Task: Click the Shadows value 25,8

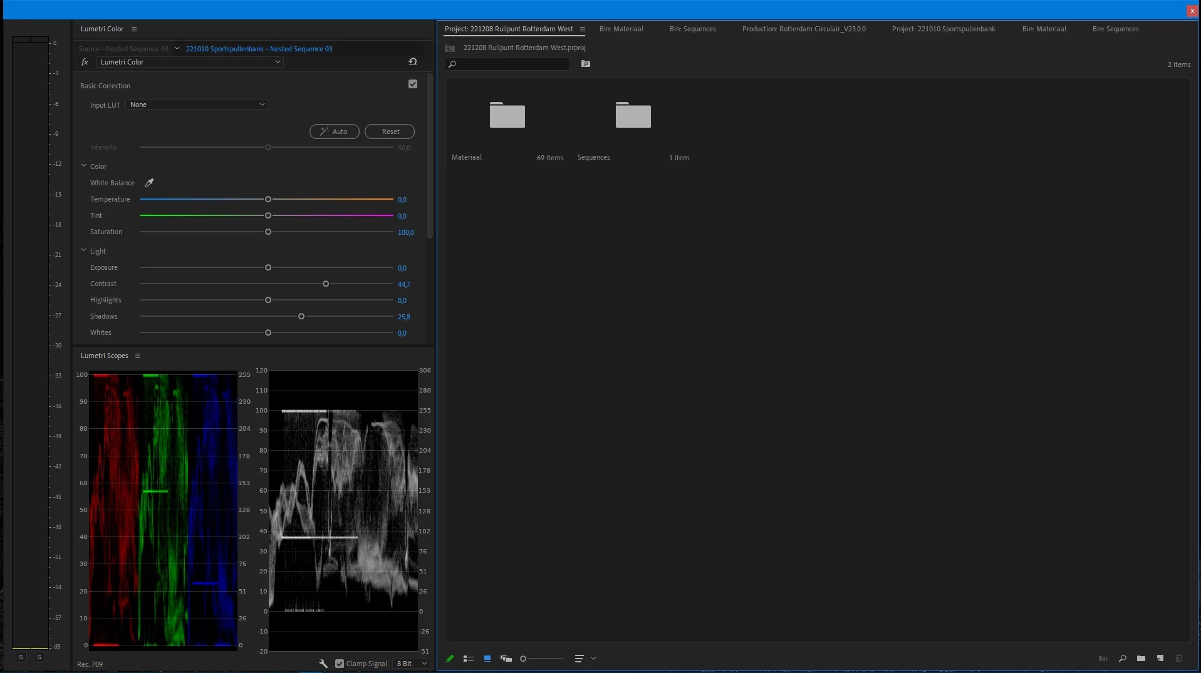Action: (x=404, y=317)
